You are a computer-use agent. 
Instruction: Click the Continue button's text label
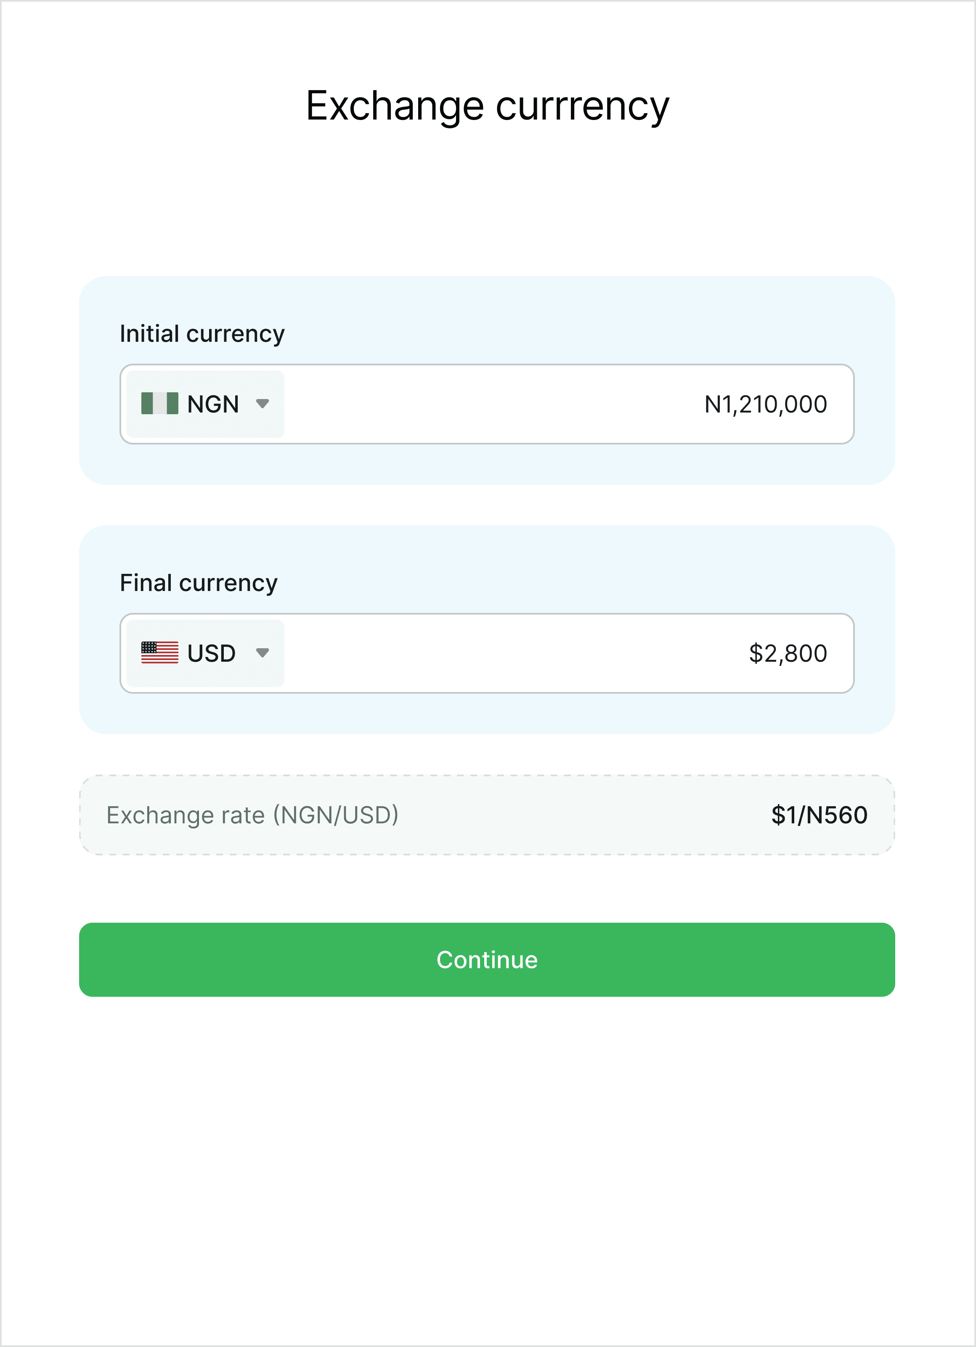coord(487,960)
